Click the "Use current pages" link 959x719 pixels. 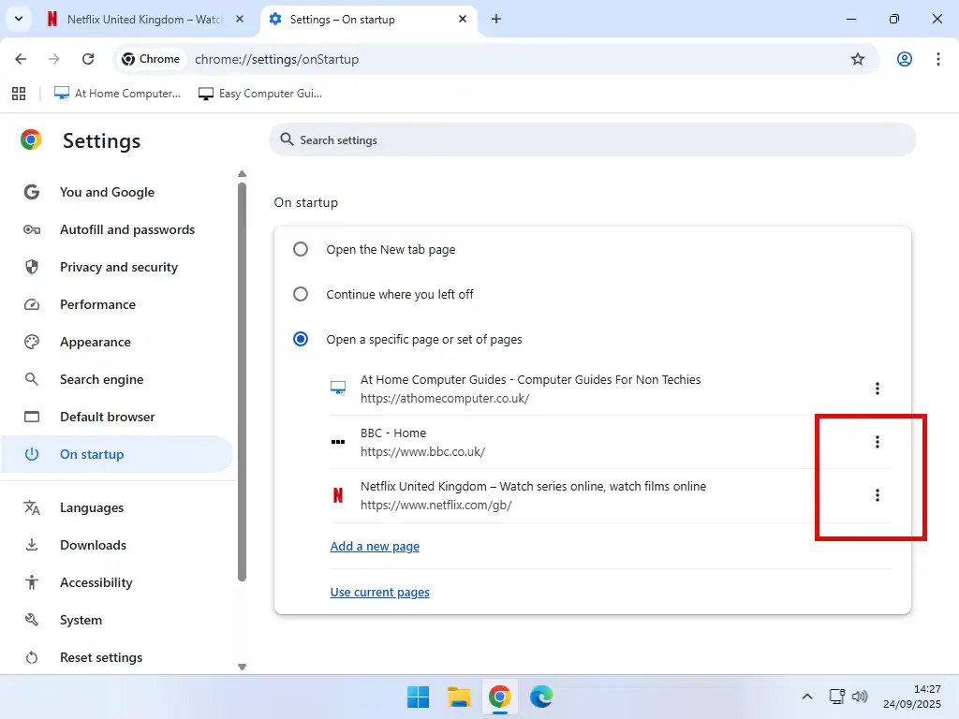click(379, 592)
